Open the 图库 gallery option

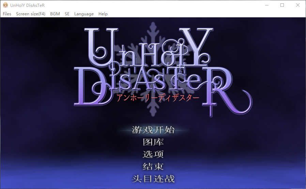153,142
